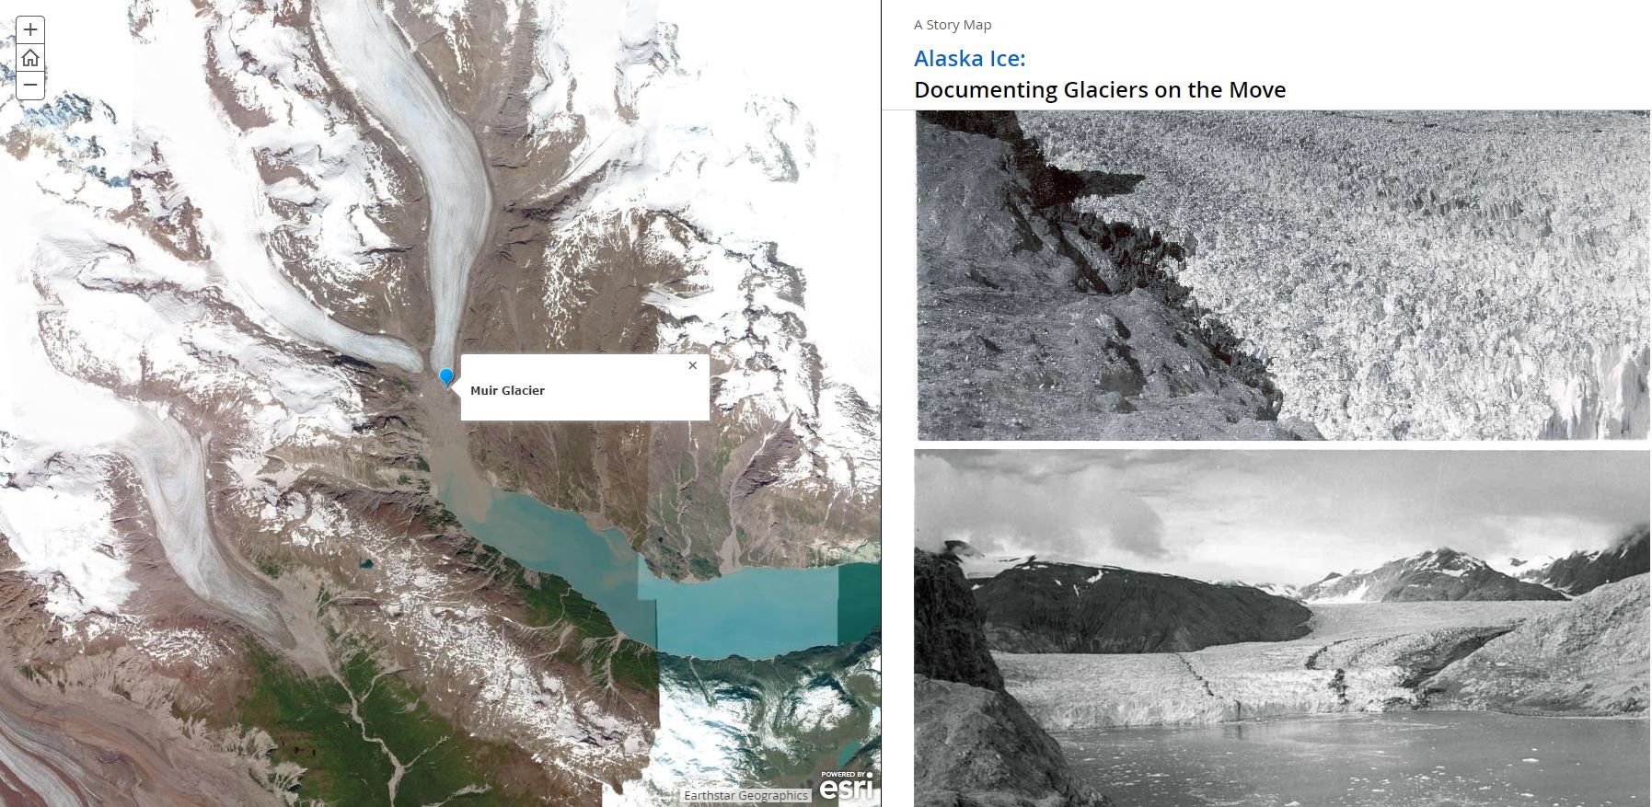1652x807 pixels.
Task: Click the Documenting Glaciers on the Move heading
Action: (1100, 89)
